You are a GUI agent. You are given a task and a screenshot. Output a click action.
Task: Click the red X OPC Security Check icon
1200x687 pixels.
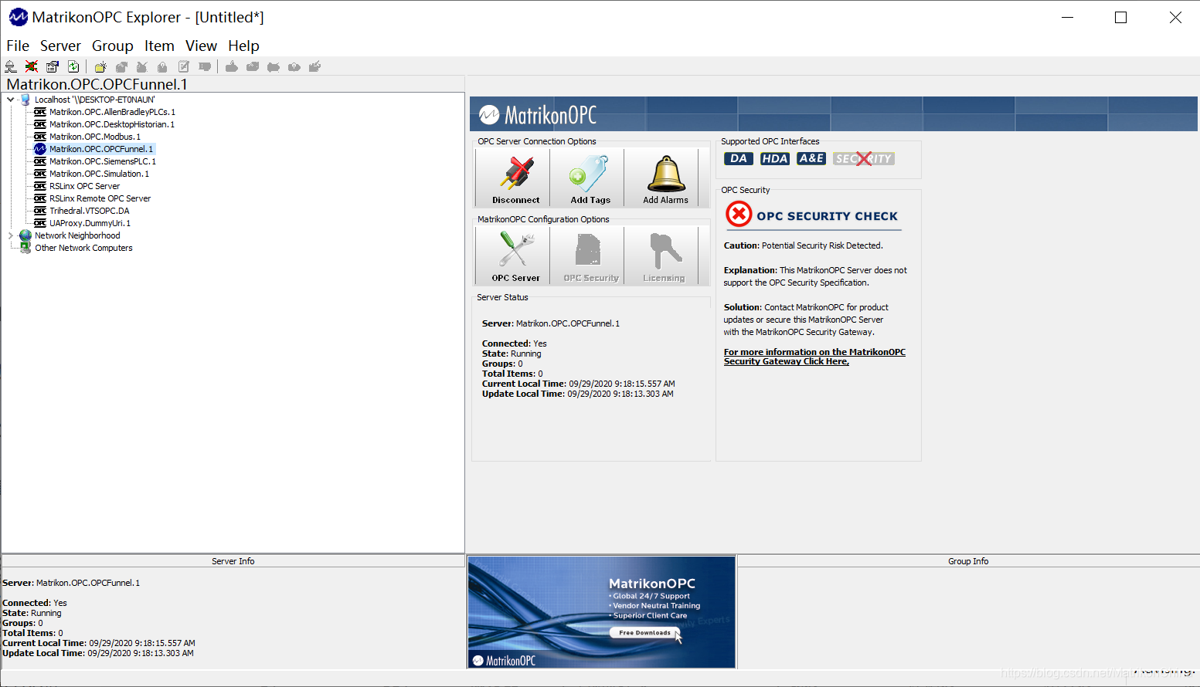pyautogui.click(x=739, y=214)
